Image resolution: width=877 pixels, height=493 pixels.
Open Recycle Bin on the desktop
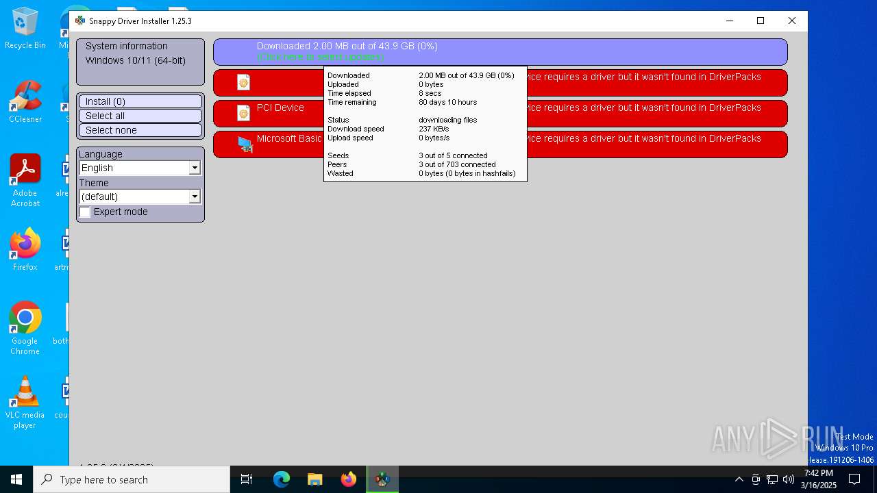pos(25,29)
